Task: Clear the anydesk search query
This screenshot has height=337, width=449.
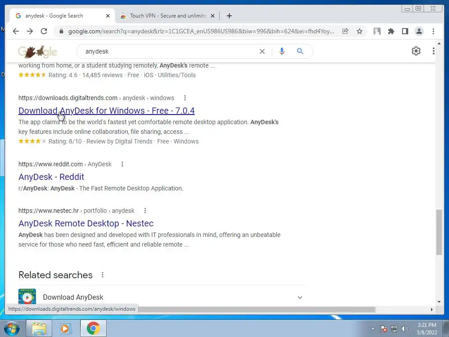Action: [262, 51]
